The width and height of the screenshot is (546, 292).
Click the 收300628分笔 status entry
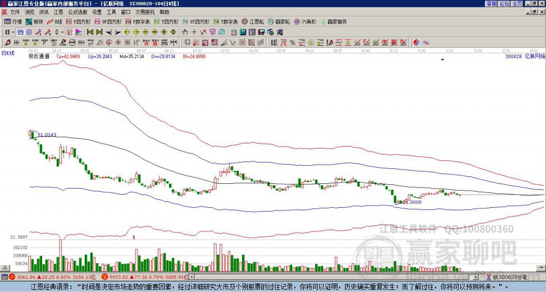(x=509, y=277)
